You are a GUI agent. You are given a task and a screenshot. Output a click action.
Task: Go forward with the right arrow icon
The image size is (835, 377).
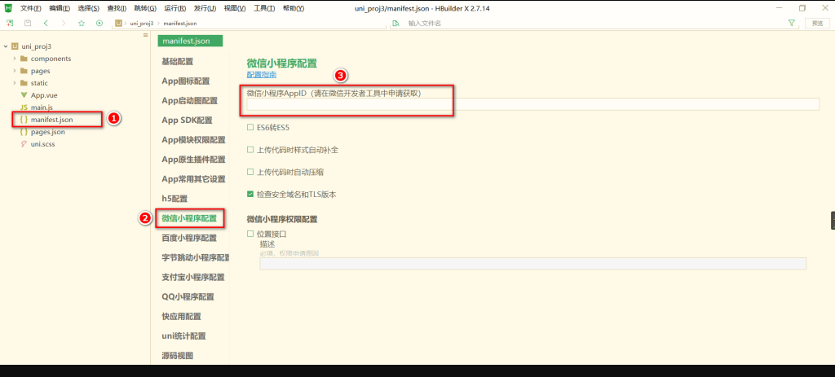(x=64, y=24)
